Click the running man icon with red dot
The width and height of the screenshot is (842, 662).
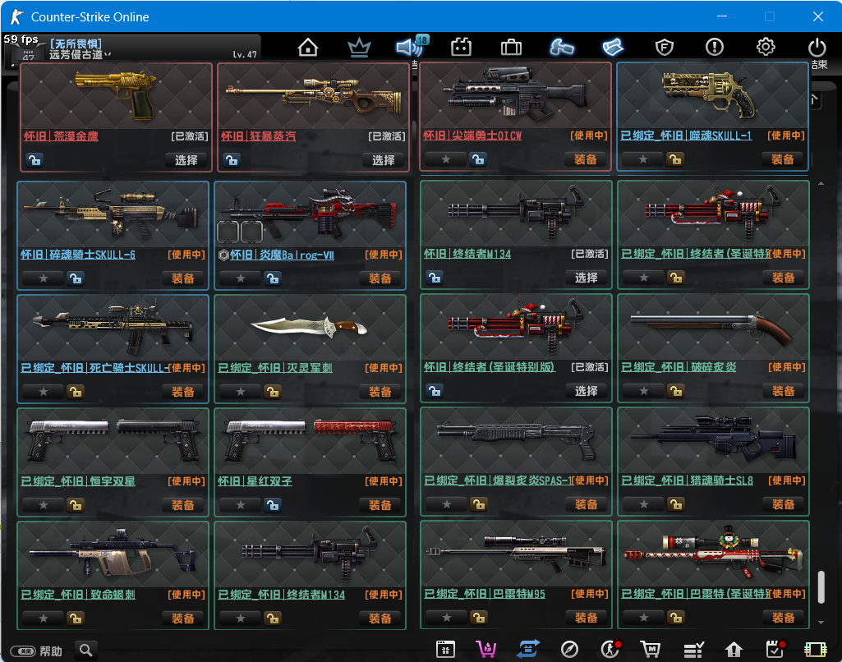[610, 649]
